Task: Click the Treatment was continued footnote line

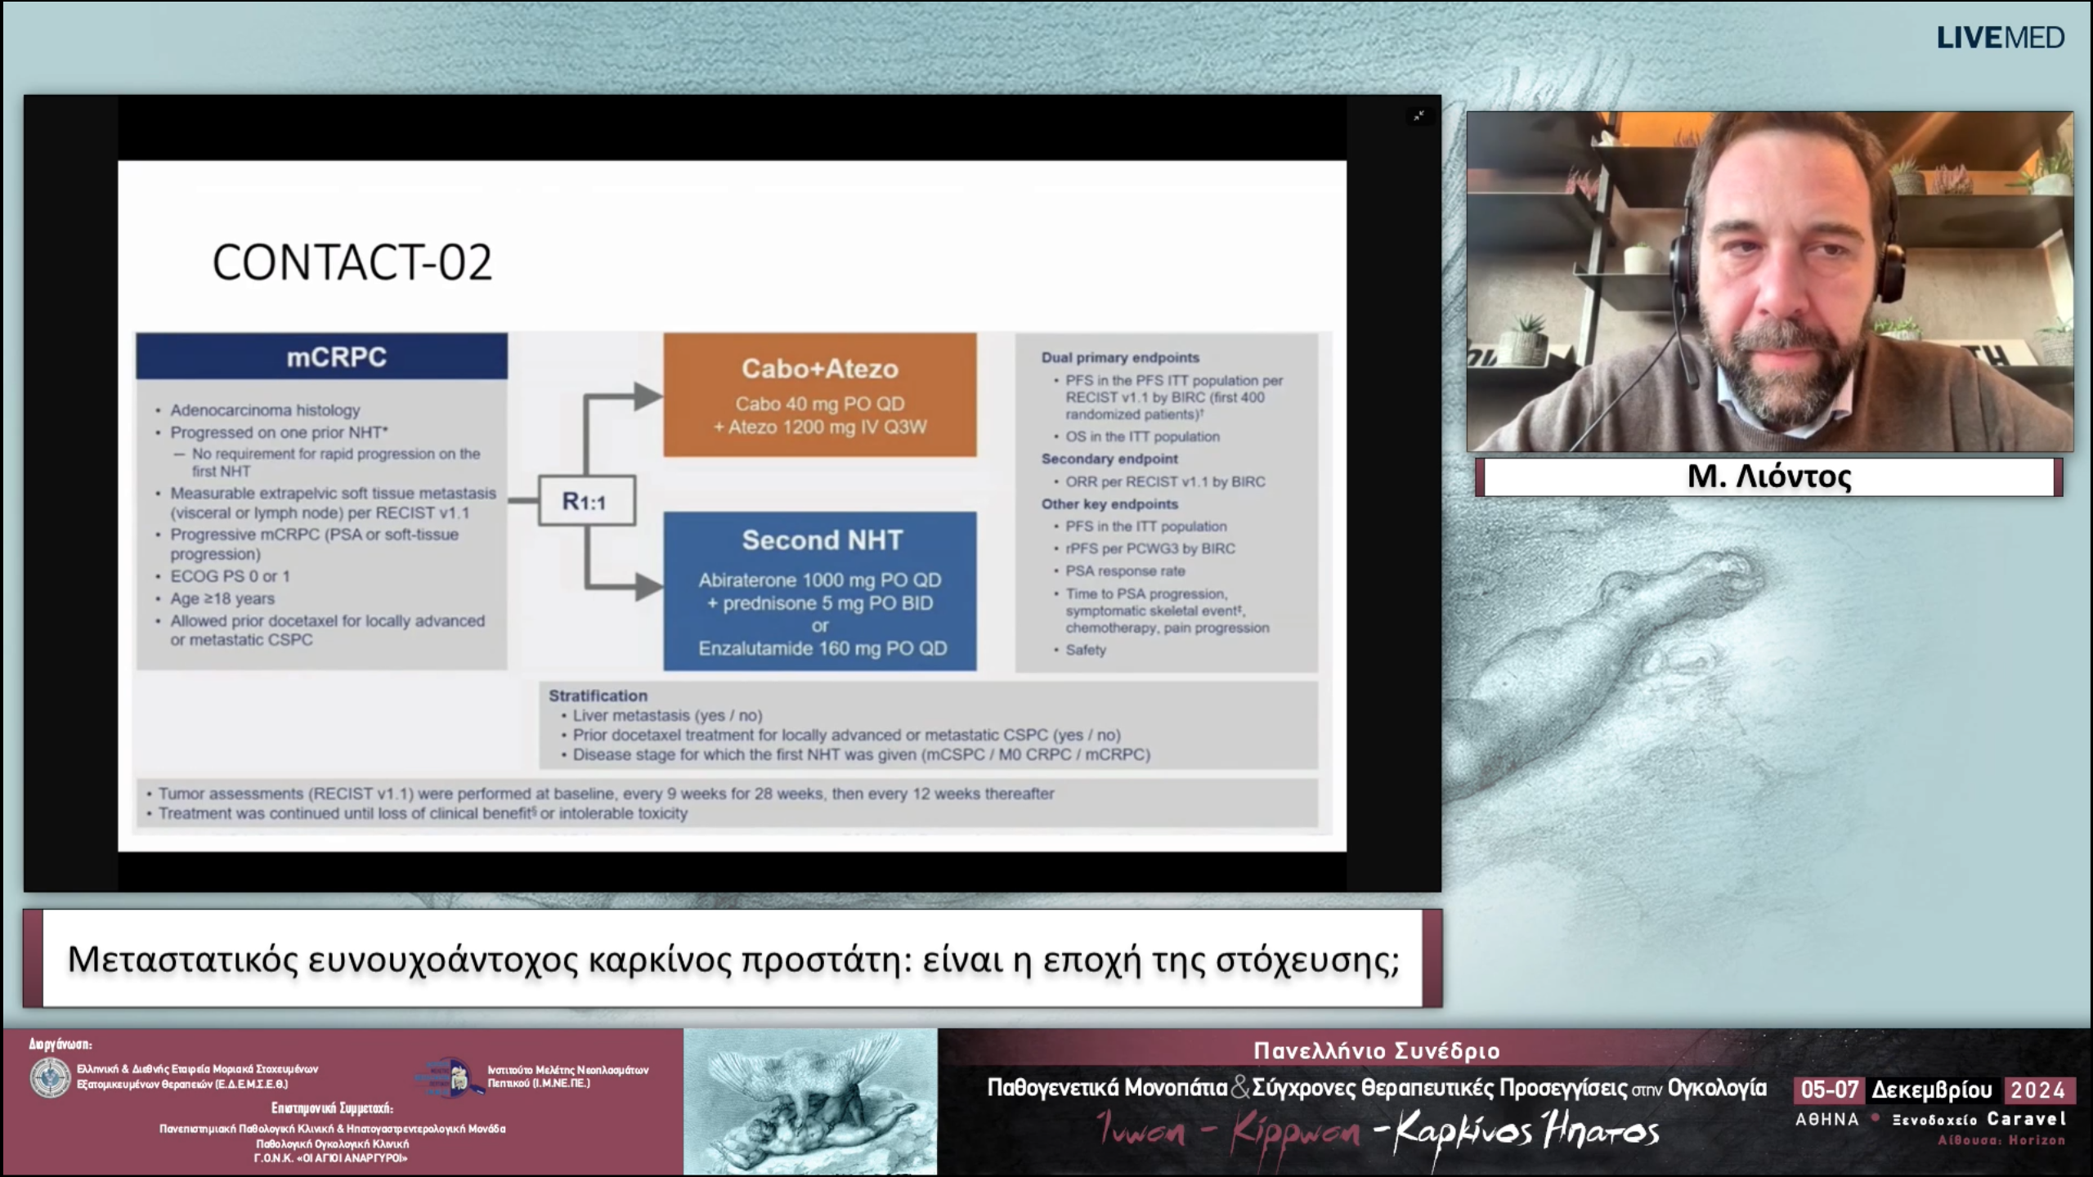Action: [423, 813]
